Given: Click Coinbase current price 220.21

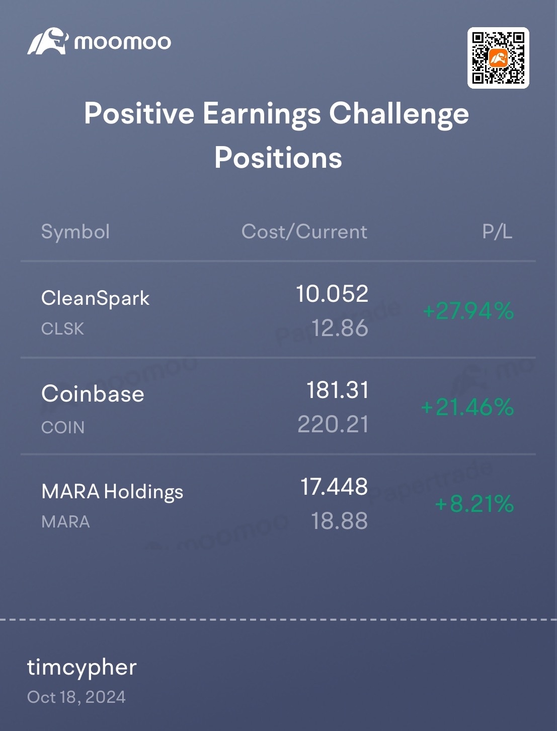Looking at the screenshot, I should tap(333, 424).
